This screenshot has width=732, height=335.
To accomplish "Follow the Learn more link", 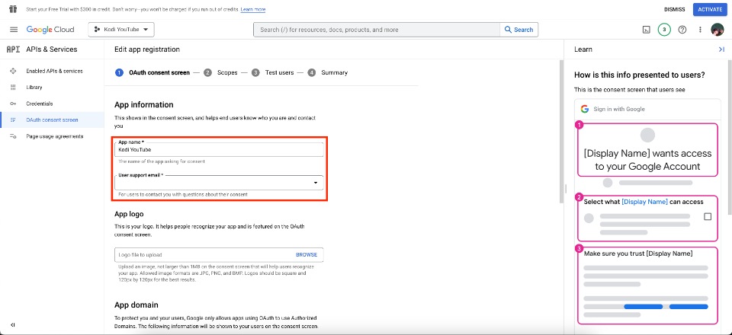I will 253,9.
